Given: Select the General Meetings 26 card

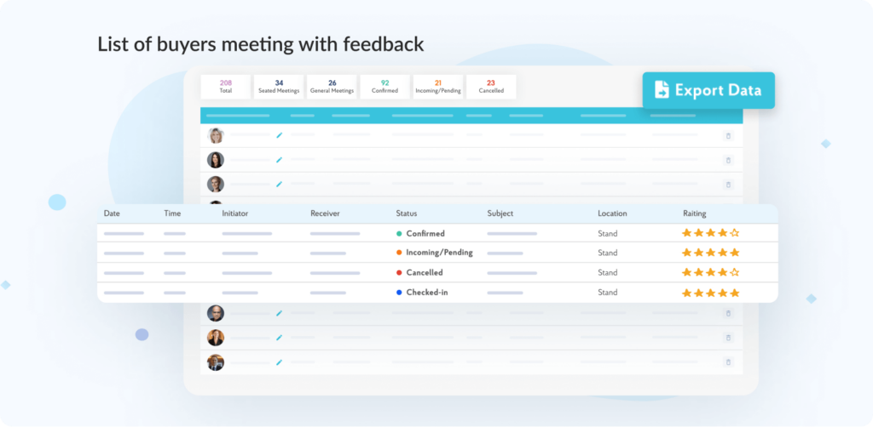Looking at the screenshot, I should 332,87.
